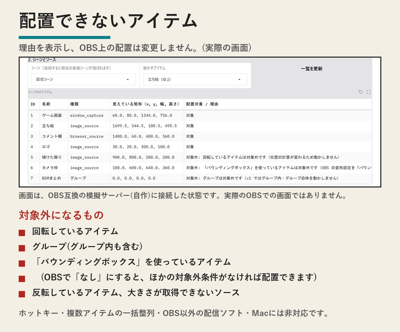The image size is (400, 332).
Task: Click the bullet 回転しているアイテム
Action: [x=75, y=231]
